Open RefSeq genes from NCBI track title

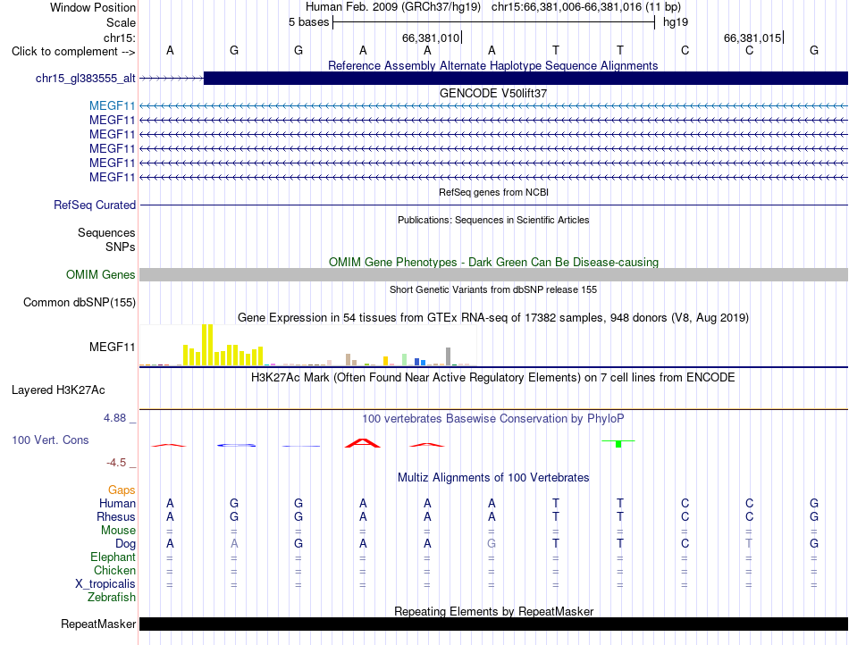click(493, 192)
